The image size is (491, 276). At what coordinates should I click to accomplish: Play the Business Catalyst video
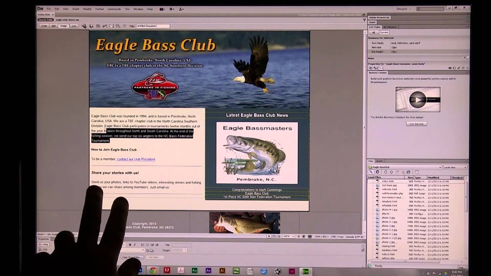418,100
